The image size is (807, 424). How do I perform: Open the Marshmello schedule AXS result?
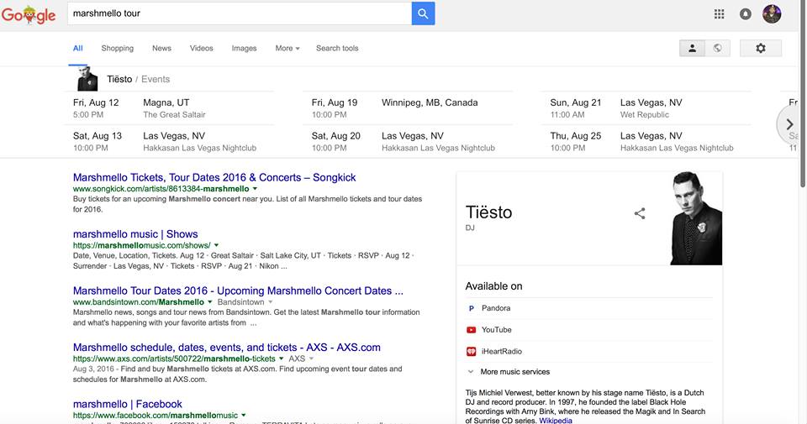pyautogui.click(x=226, y=348)
